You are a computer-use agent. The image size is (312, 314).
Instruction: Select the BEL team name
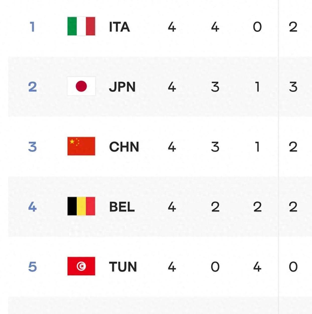pyautogui.click(x=122, y=207)
